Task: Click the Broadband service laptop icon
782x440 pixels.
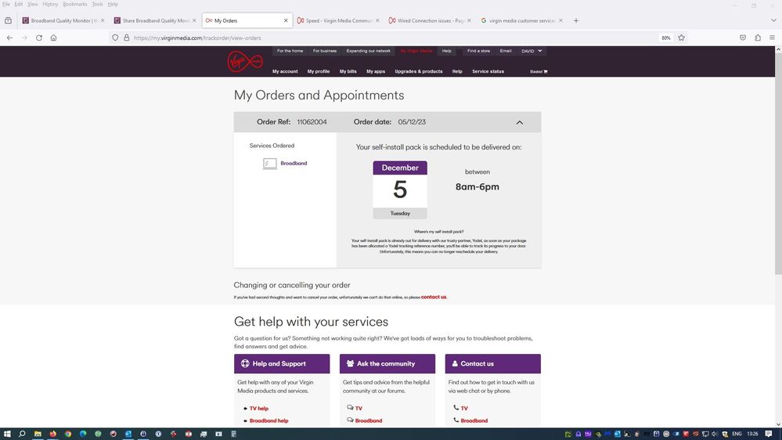Action: click(270, 163)
